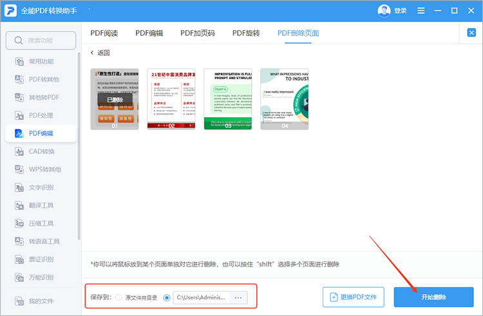Select page 03 thumbnail
This screenshot has width=483, height=316.
228,98
